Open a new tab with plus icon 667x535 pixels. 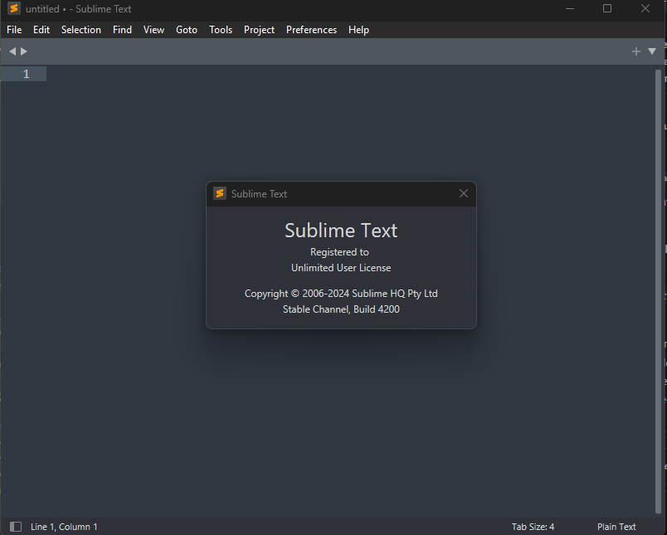tap(636, 51)
